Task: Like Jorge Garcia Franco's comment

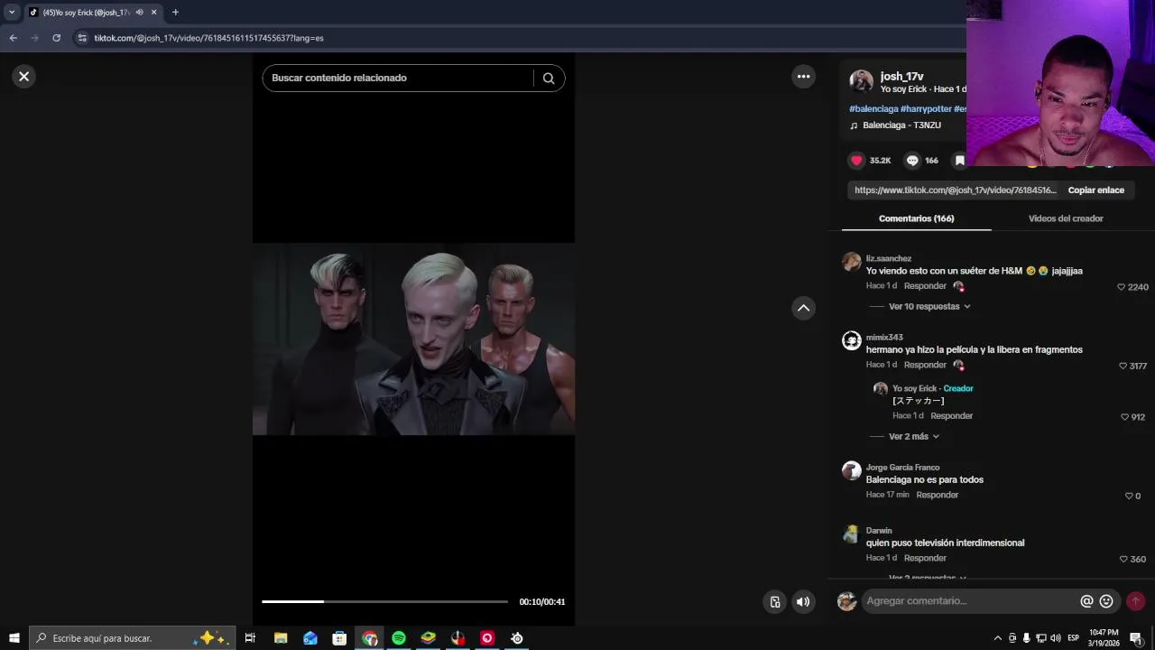Action: 1129,496
